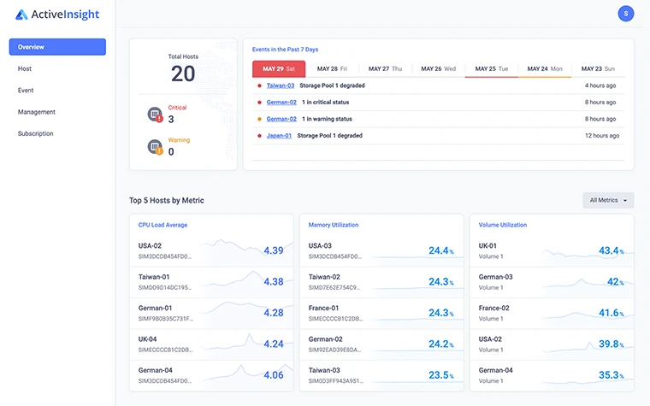650x406 pixels.
Task: Go to Event in the sidebar
Action: pos(26,90)
